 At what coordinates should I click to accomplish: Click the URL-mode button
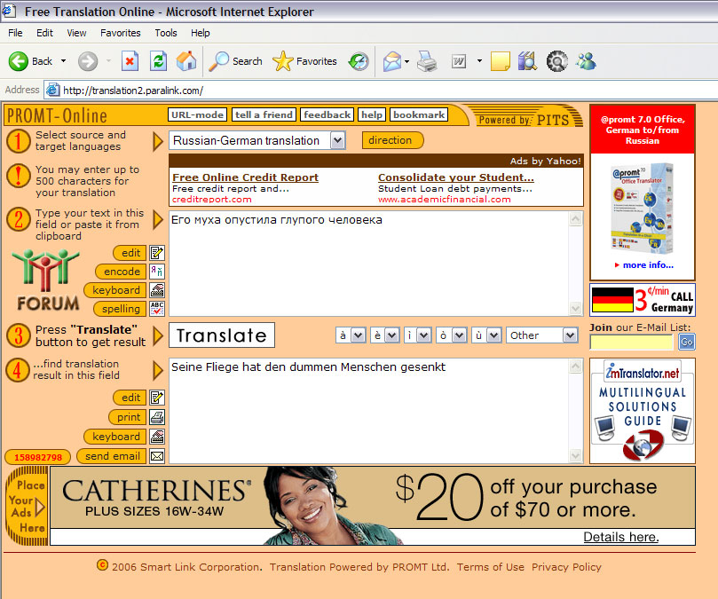tap(197, 114)
